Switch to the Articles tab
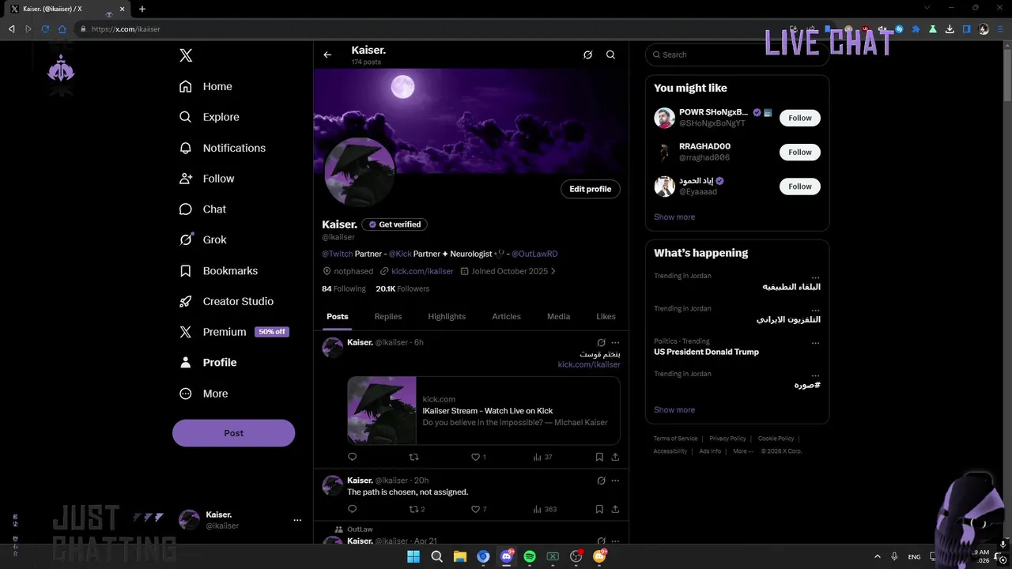1012x569 pixels. (x=507, y=316)
